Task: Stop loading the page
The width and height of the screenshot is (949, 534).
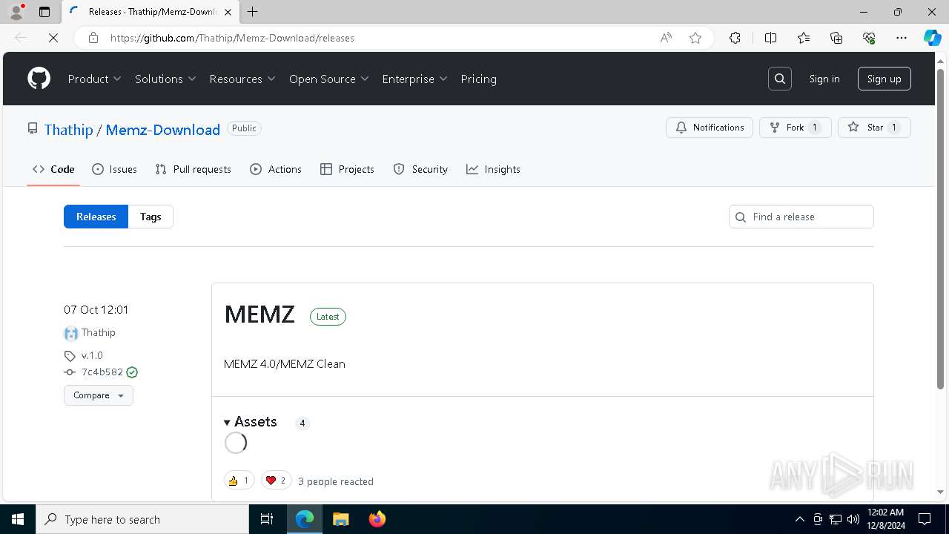Action: coord(53,38)
